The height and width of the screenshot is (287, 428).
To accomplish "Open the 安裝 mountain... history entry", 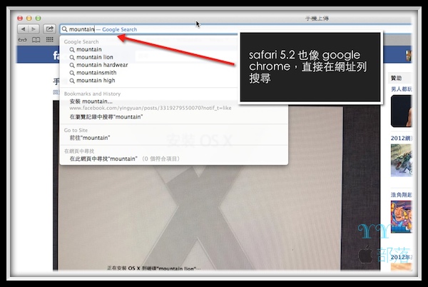I will tap(150, 104).
